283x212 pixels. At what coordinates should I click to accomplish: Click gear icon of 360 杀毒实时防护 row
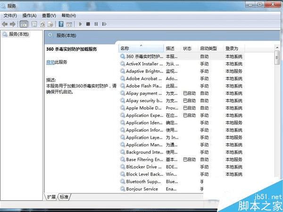(x=123, y=56)
